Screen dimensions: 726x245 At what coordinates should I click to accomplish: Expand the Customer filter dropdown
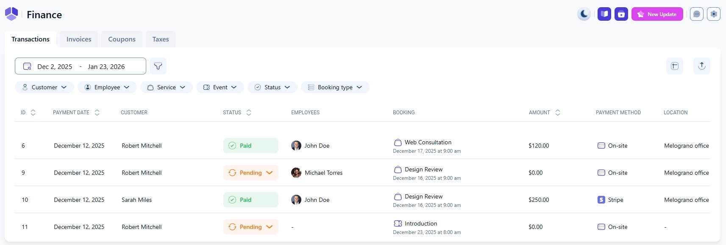click(45, 87)
